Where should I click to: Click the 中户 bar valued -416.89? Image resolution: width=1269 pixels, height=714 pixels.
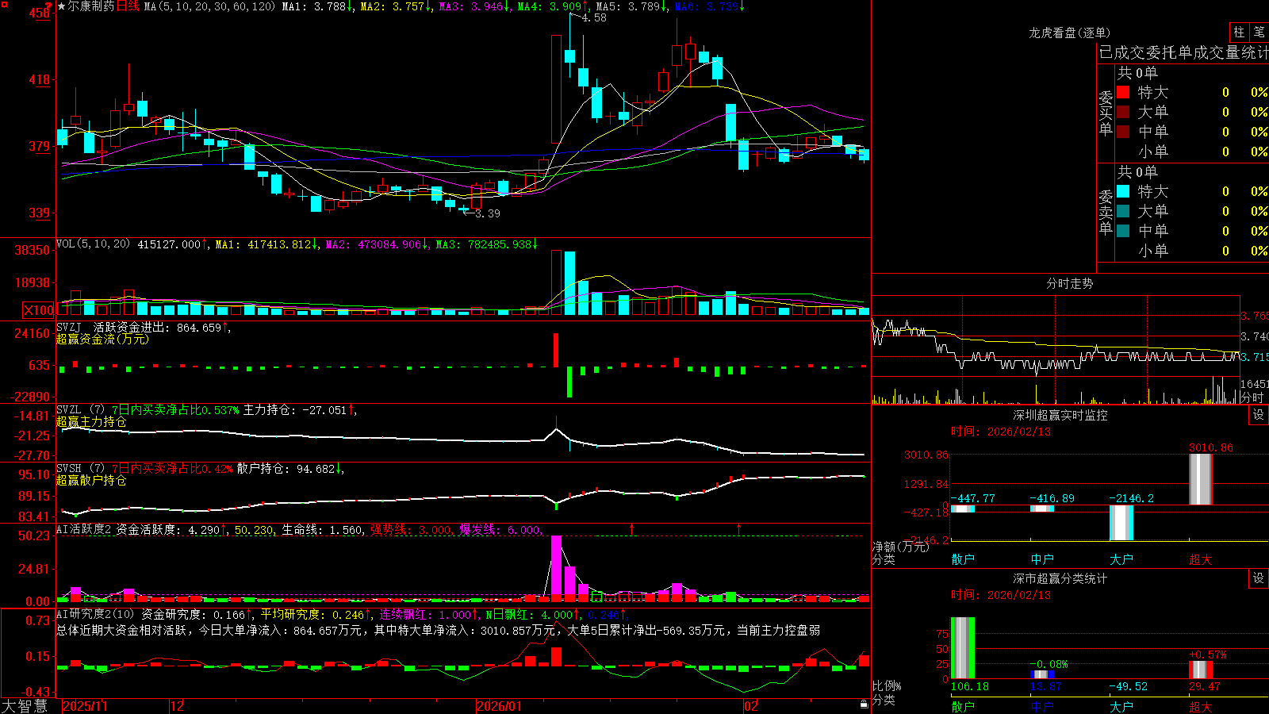coord(1042,509)
